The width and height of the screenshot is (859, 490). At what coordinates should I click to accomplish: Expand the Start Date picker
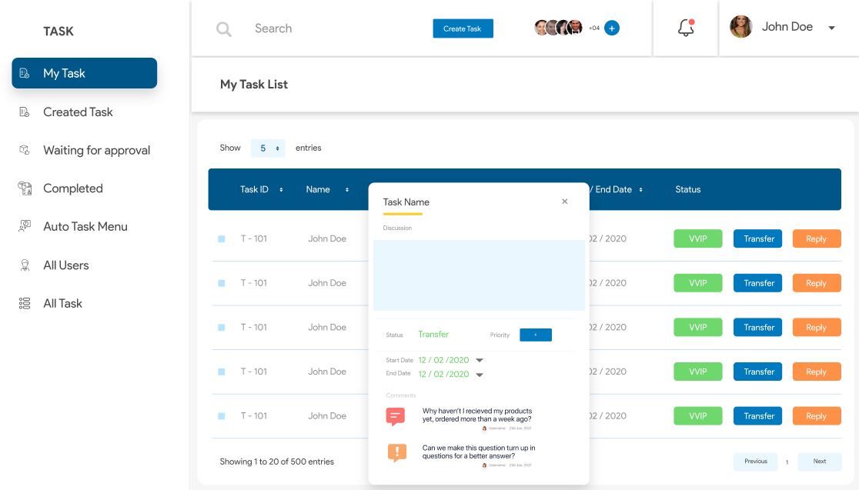click(x=480, y=359)
